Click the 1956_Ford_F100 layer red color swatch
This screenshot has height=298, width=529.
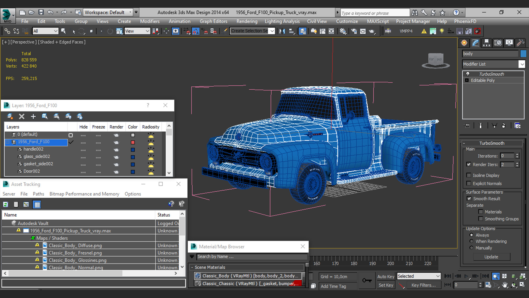[x=133, y=142]
